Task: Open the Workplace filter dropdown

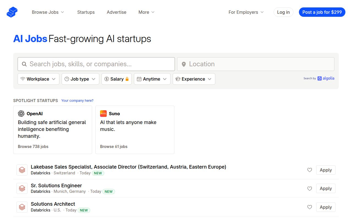Action: click(38, 79)
